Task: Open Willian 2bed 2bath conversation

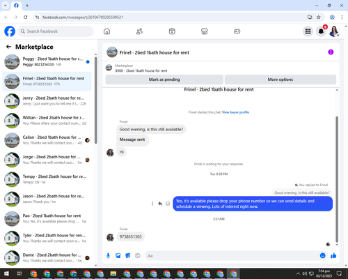Action: pyautogui.click(x=47, y=121)
